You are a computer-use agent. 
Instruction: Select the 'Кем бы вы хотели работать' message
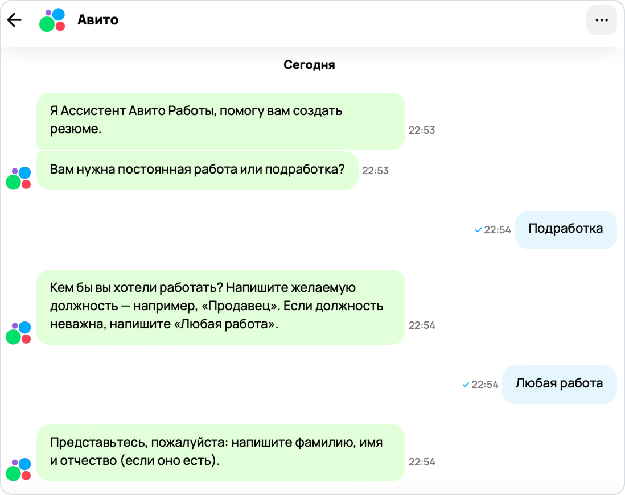(220, 307)
